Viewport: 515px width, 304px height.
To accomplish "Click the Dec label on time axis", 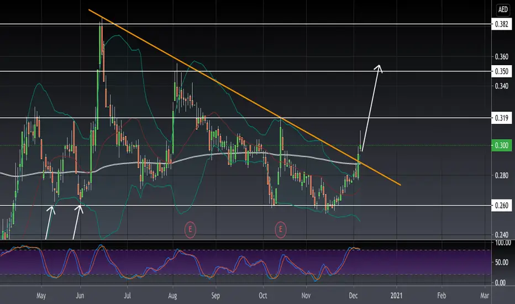I will pyautogui.click(x=354, y=296).
